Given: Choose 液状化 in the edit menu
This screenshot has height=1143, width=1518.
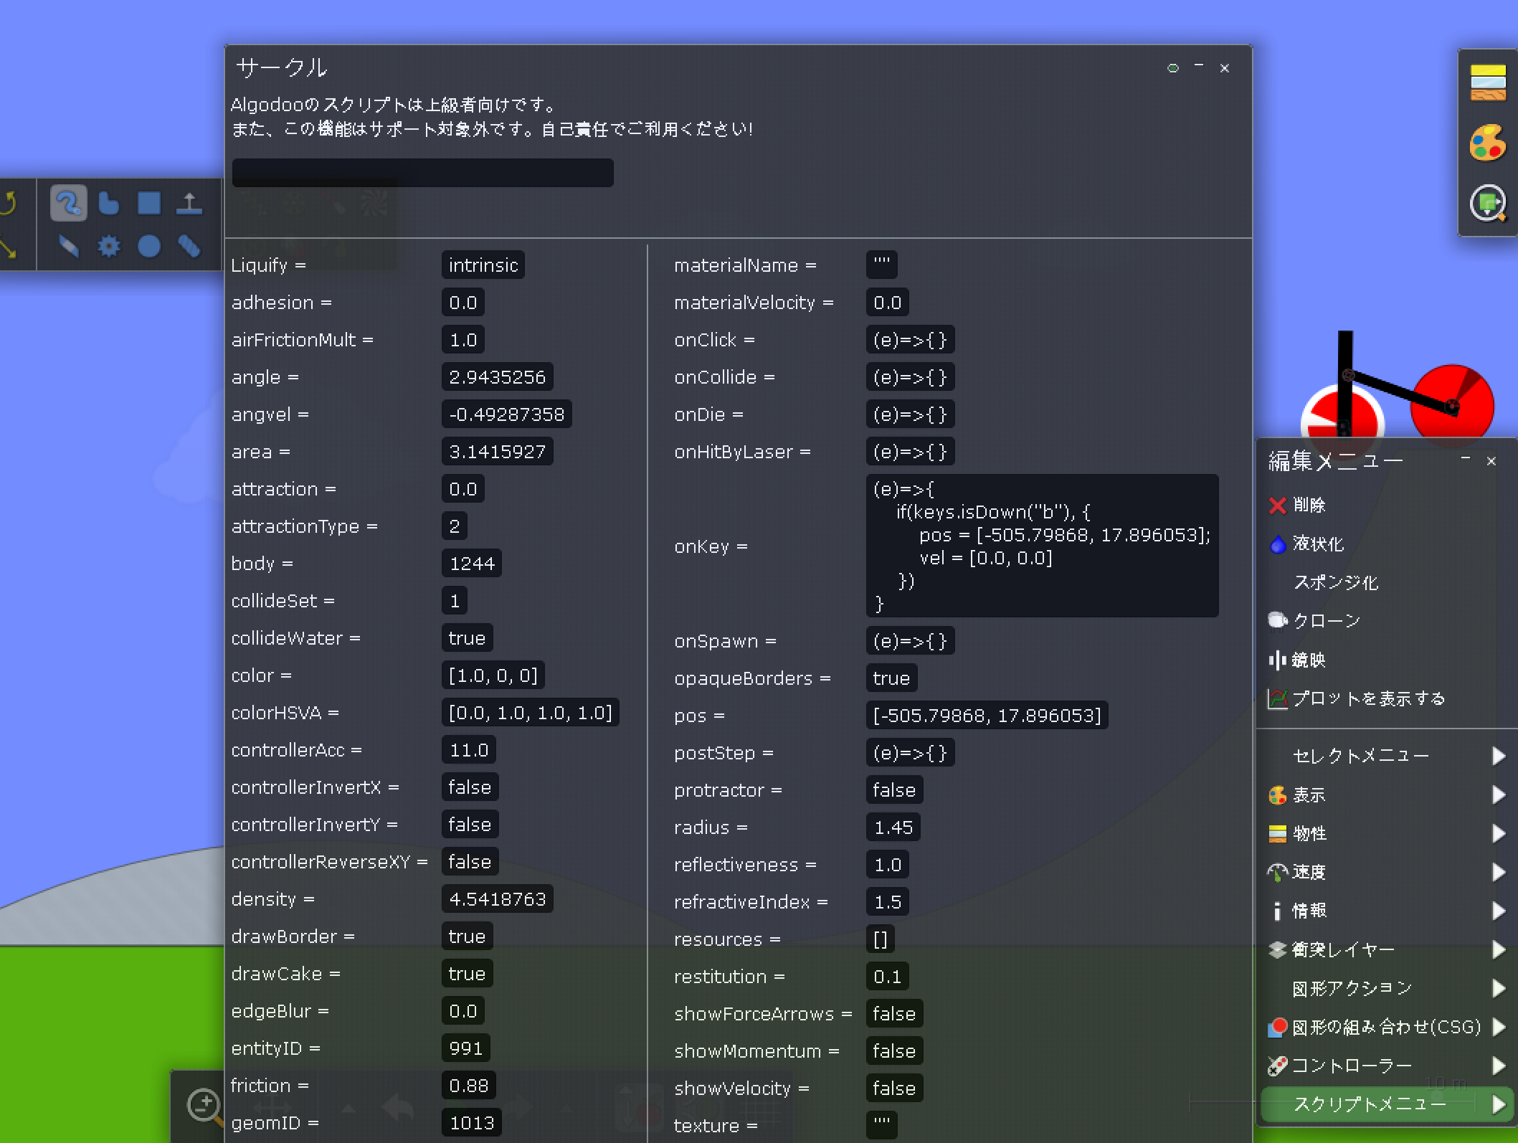Looking at the screenshot, I should pyautogui.click(x=1317, y=544).
